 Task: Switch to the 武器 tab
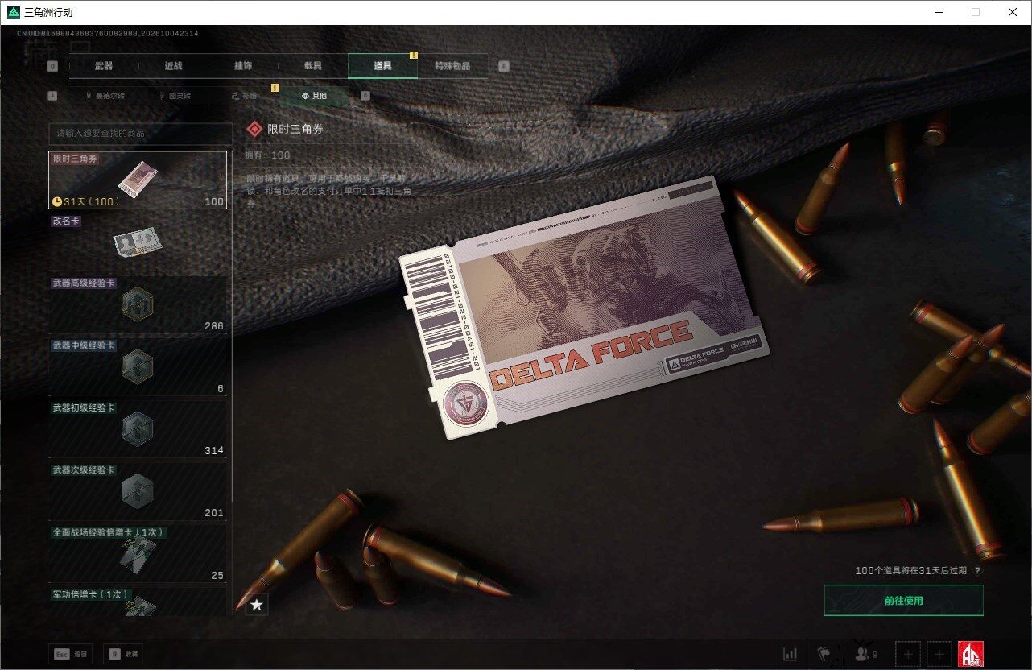click(x=104, y=66)
